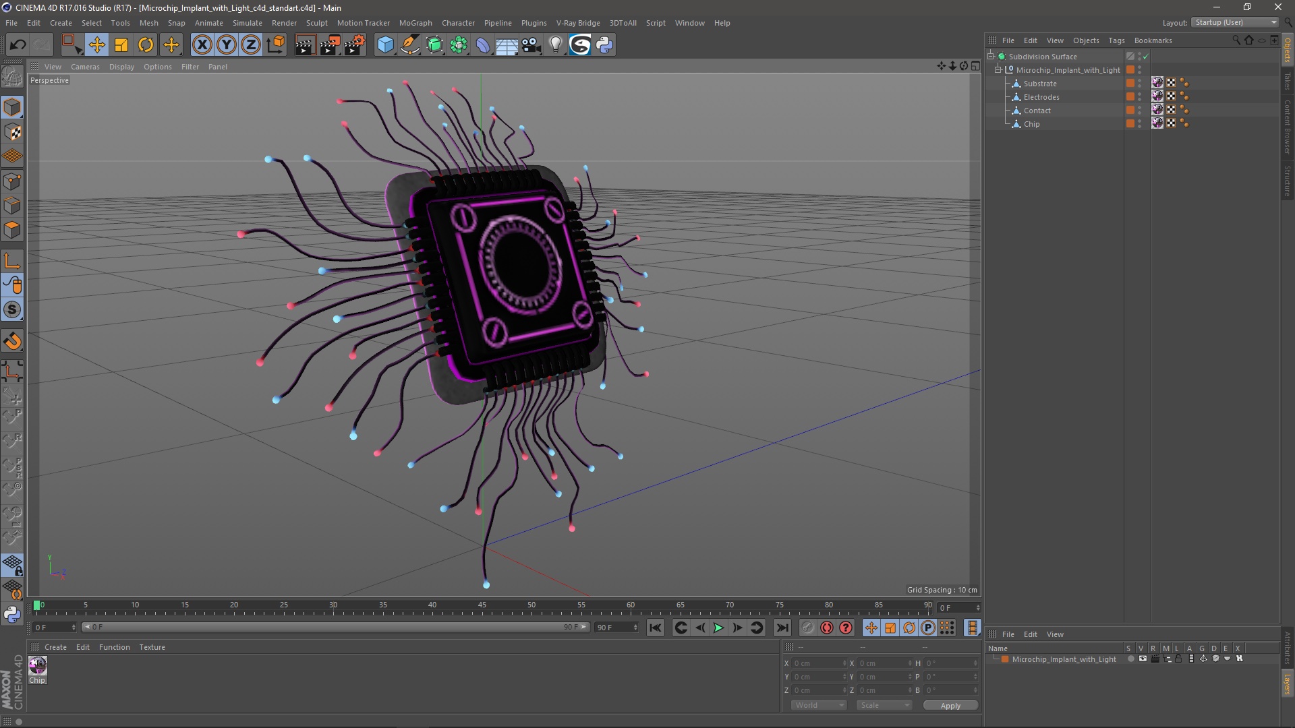
Task: Click the X position input field
Action: pyautogui.click(x=819, y=663)
